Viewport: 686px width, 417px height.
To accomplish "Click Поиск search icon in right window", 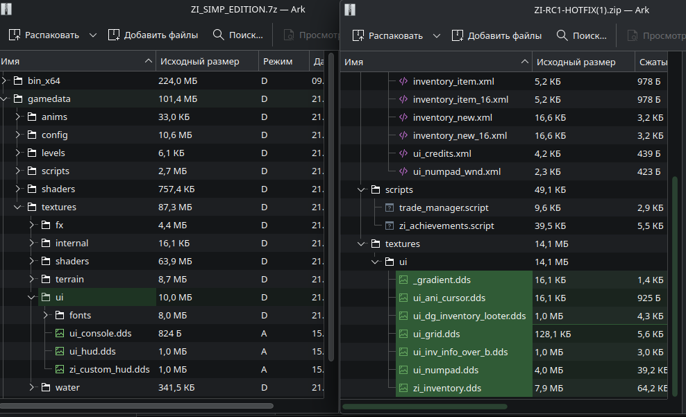I will point(562,35).
